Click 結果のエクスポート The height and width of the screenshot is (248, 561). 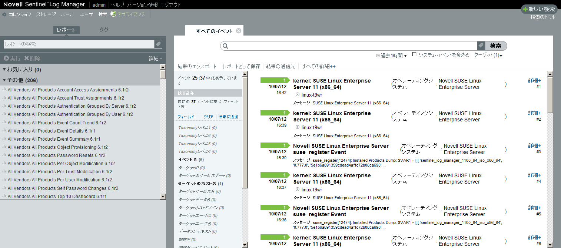pyautogui.click(x=197, y=66)
